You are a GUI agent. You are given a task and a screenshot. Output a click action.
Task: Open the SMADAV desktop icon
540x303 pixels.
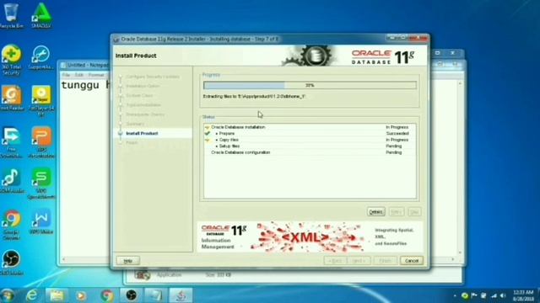tap(41, 15)
